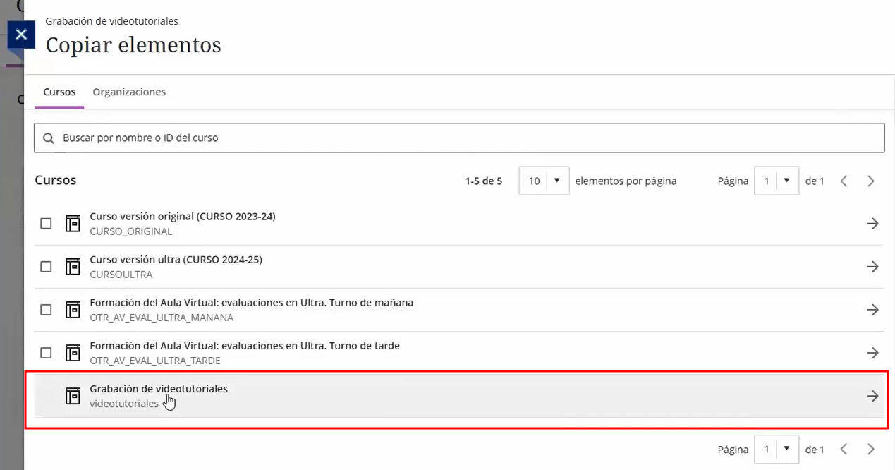Select the Cursos tab

click(x=59, y=92)
